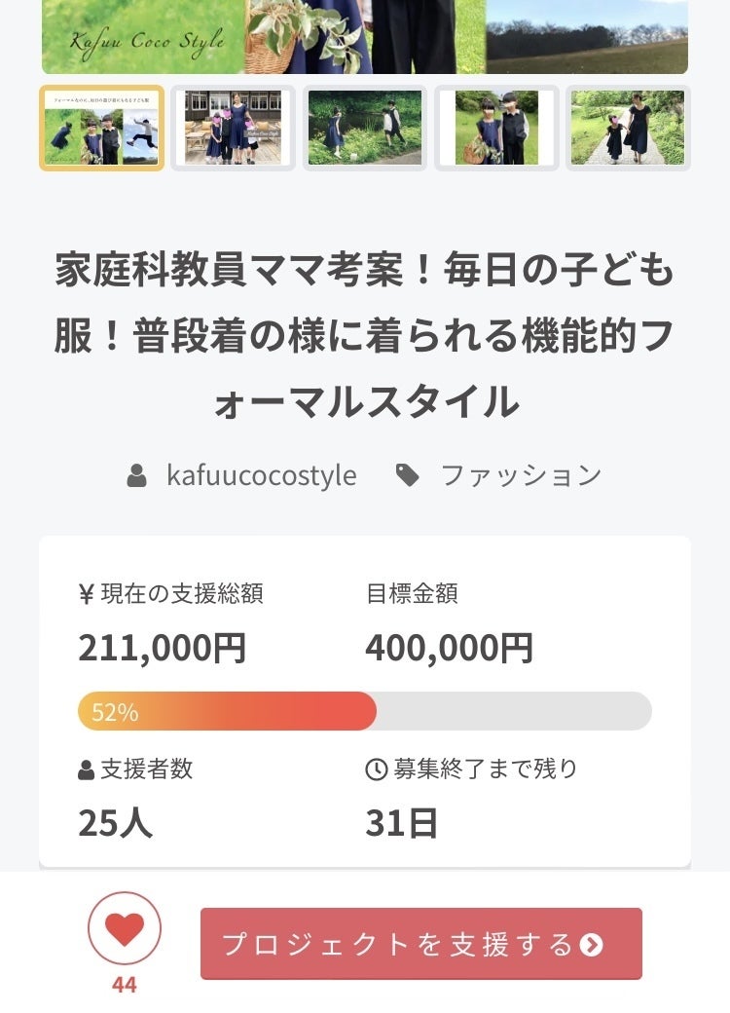Click the like count 44 below the heart
Viewport: 730px width, 1013px height.
[x=125, y=985]
